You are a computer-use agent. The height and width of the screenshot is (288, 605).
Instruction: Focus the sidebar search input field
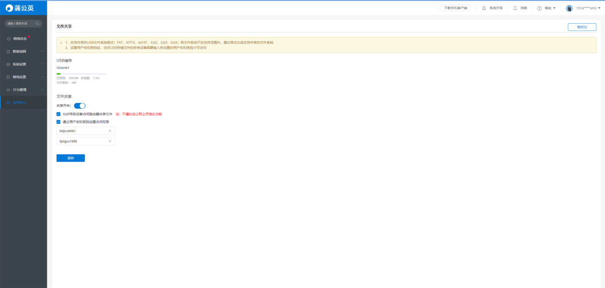(x=23, y=23)
